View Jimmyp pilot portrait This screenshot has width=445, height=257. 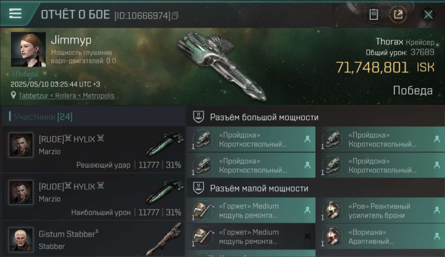point(28,49)
